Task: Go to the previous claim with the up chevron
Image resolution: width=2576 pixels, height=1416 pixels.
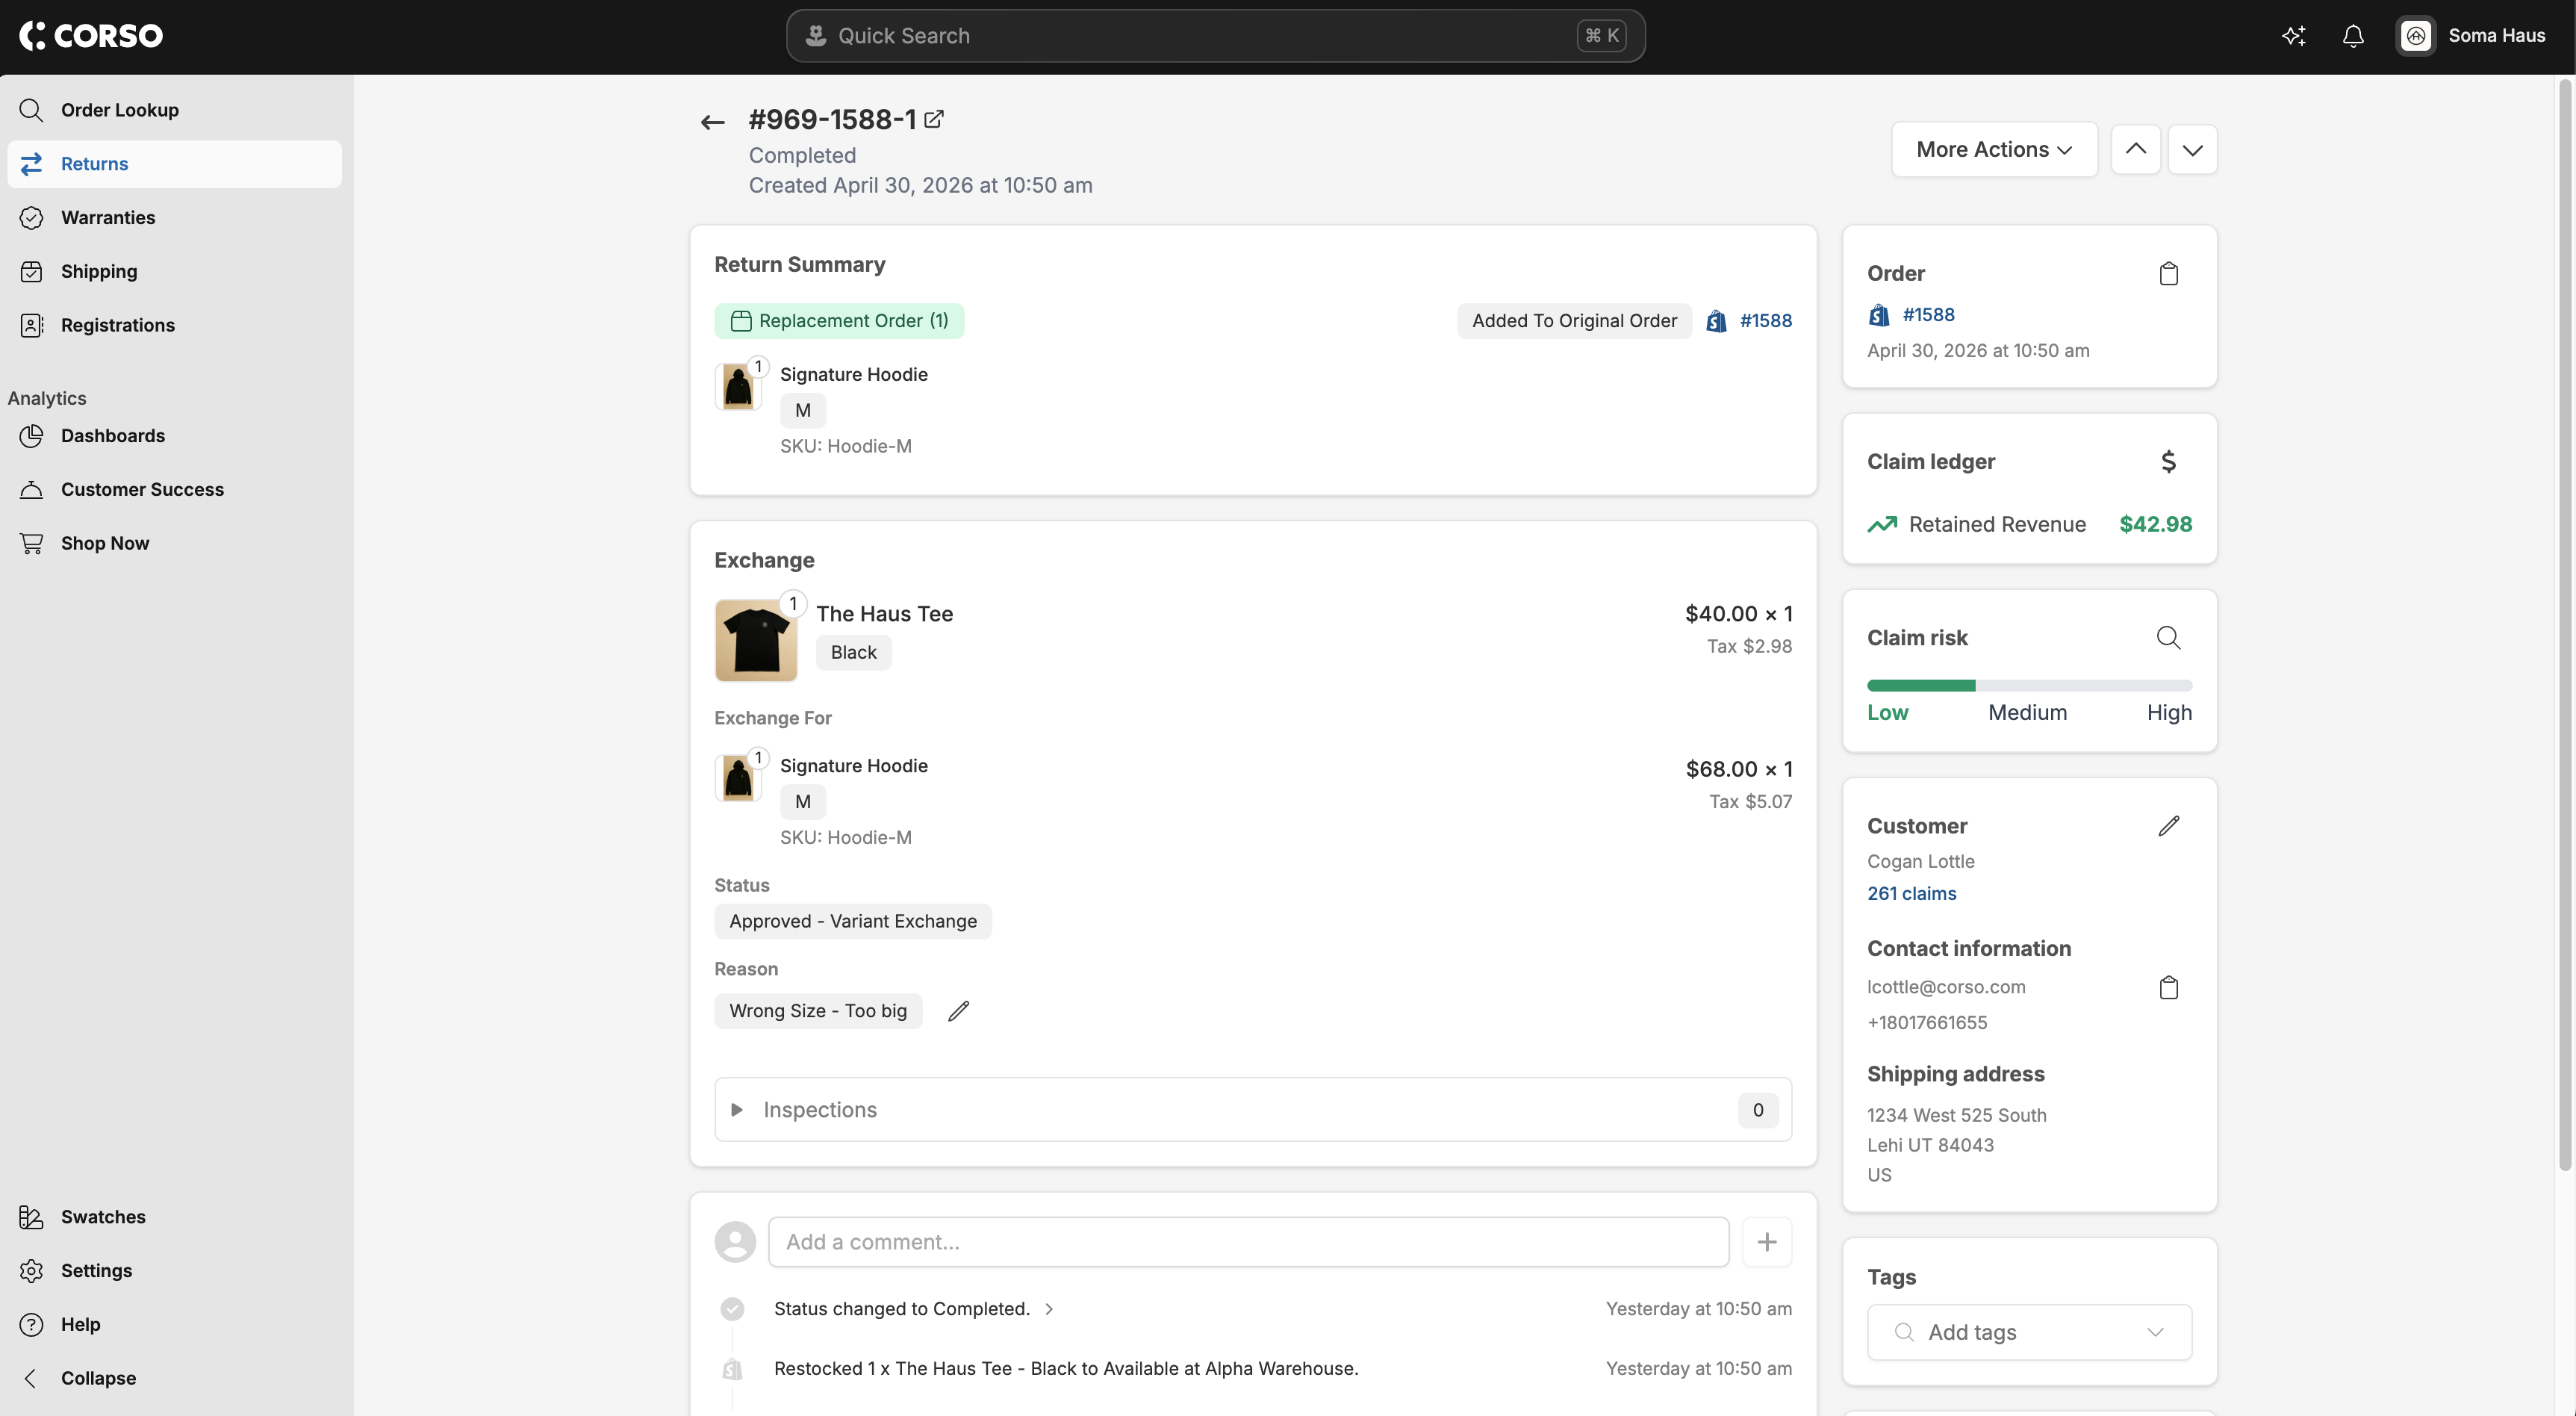Action: pyautogui.click(x=2135, y=150)
